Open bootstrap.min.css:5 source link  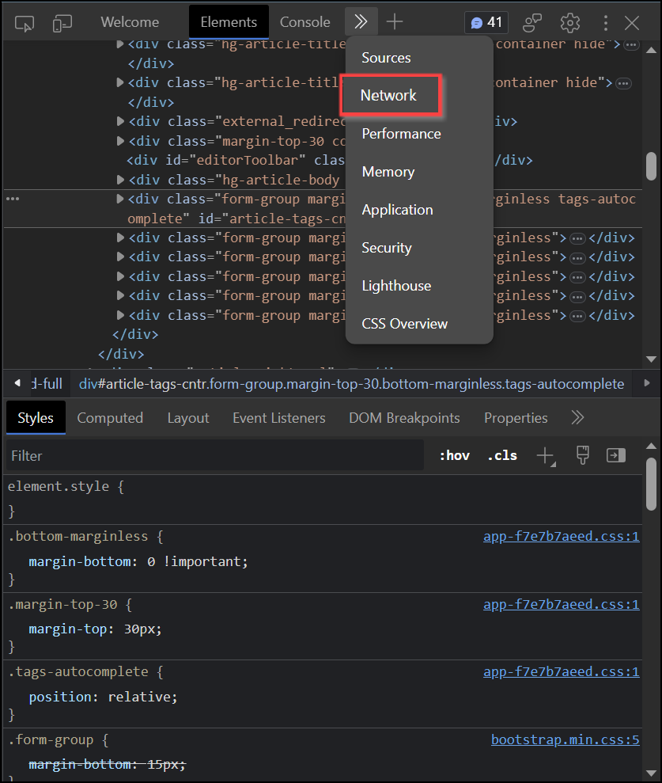pyautogui.click(x=565, y=739)
